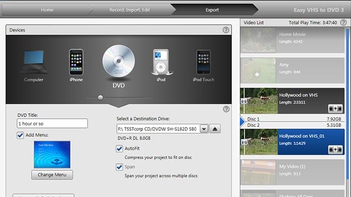Switch to the Export tab

[x=212, y=10]
